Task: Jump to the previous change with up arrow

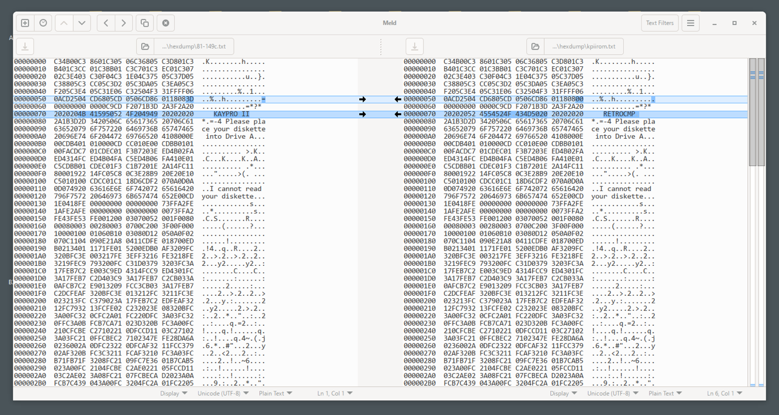Action: click(x=64, y=23)
